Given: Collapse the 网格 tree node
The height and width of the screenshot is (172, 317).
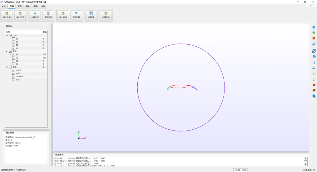Looking at the screenshot, I should point(7,51).
